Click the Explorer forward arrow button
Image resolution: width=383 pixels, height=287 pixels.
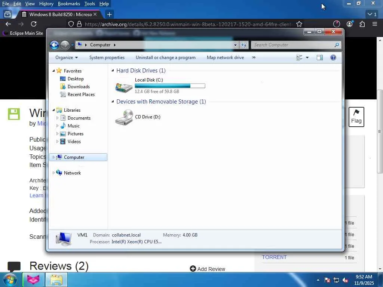pos(65,45)
